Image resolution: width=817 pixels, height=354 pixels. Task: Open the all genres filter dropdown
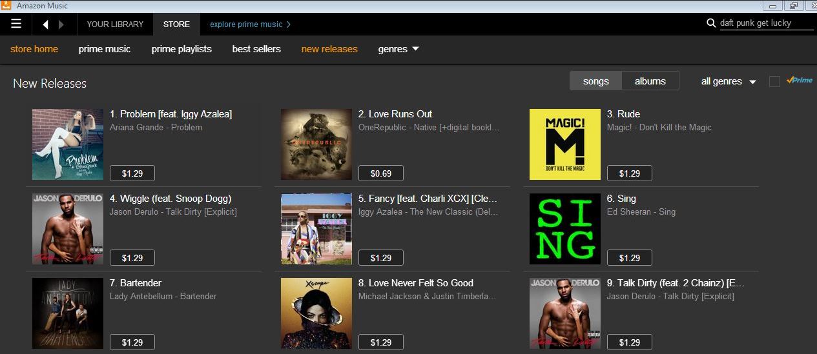pos(729,81)
